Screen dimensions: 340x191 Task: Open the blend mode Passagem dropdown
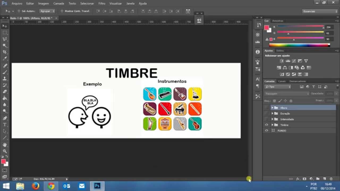pos(287,94)
